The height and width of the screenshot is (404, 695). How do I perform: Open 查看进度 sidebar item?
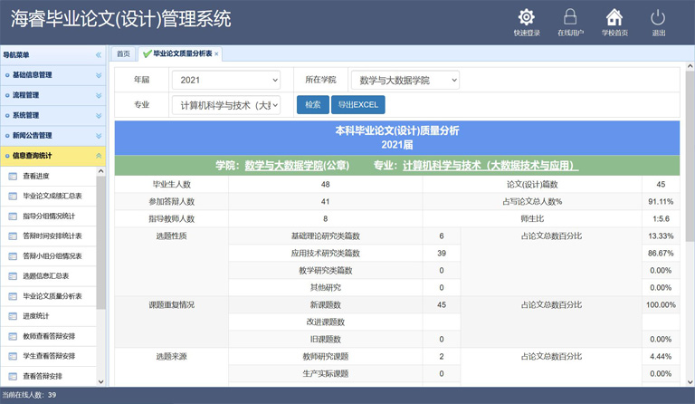(36, 176)
